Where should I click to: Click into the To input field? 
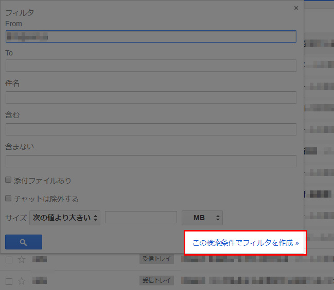(x=151, y=66)
